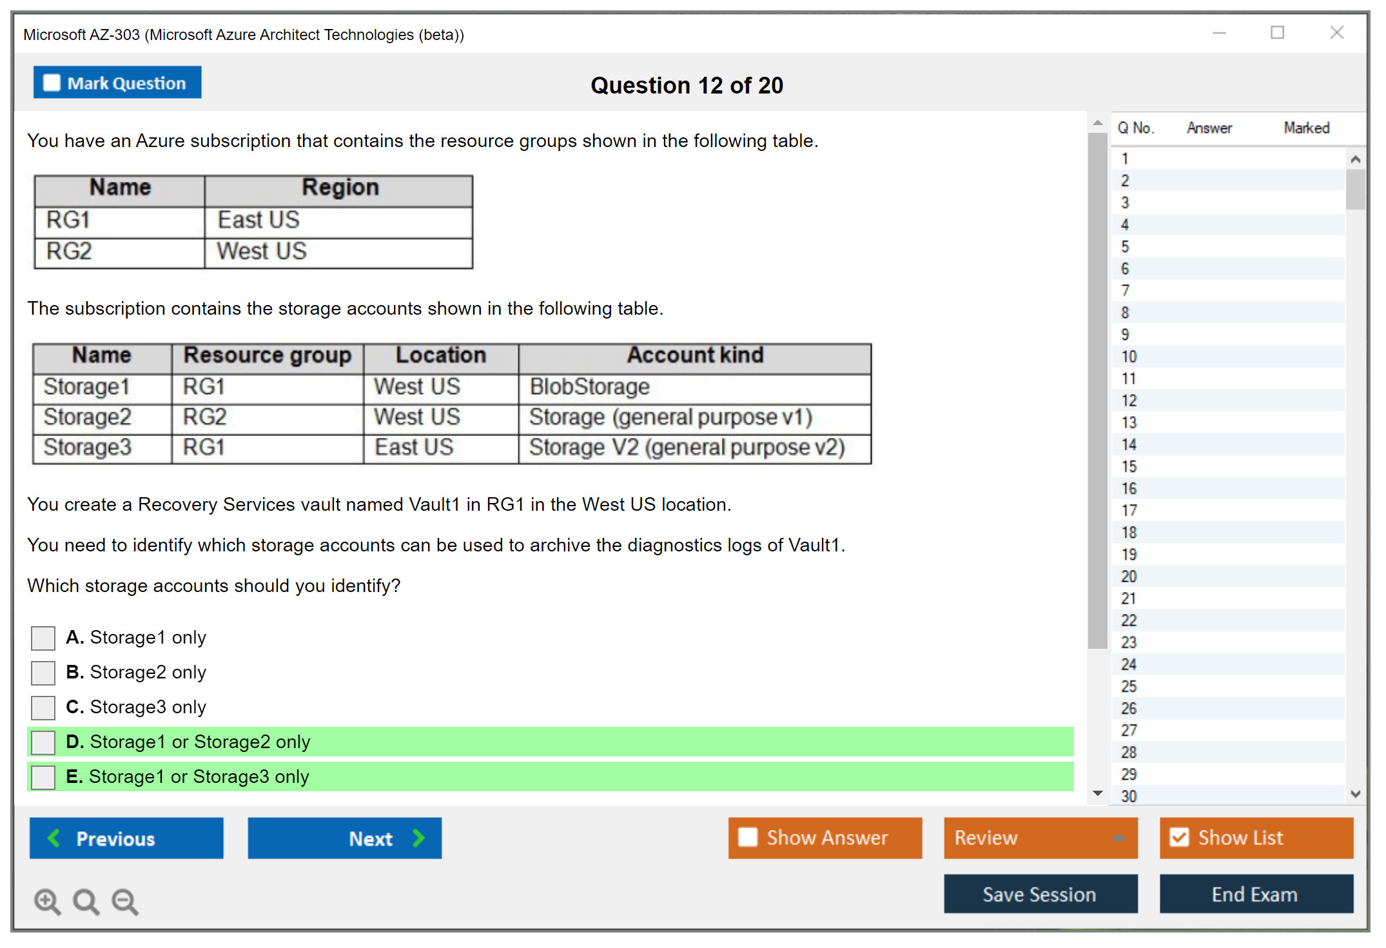This screenshot has width=1386, height=948.
Task: Click the reset zoom magnifier icon
Action: tap(86, 901)
